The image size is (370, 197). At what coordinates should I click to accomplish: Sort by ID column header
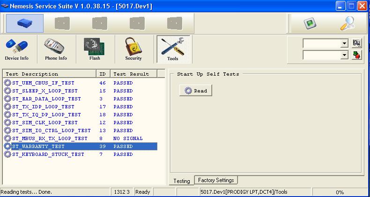[103, 74]
